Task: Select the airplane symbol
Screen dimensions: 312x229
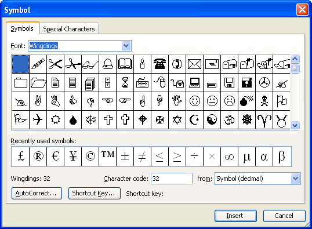Action: 38,120
